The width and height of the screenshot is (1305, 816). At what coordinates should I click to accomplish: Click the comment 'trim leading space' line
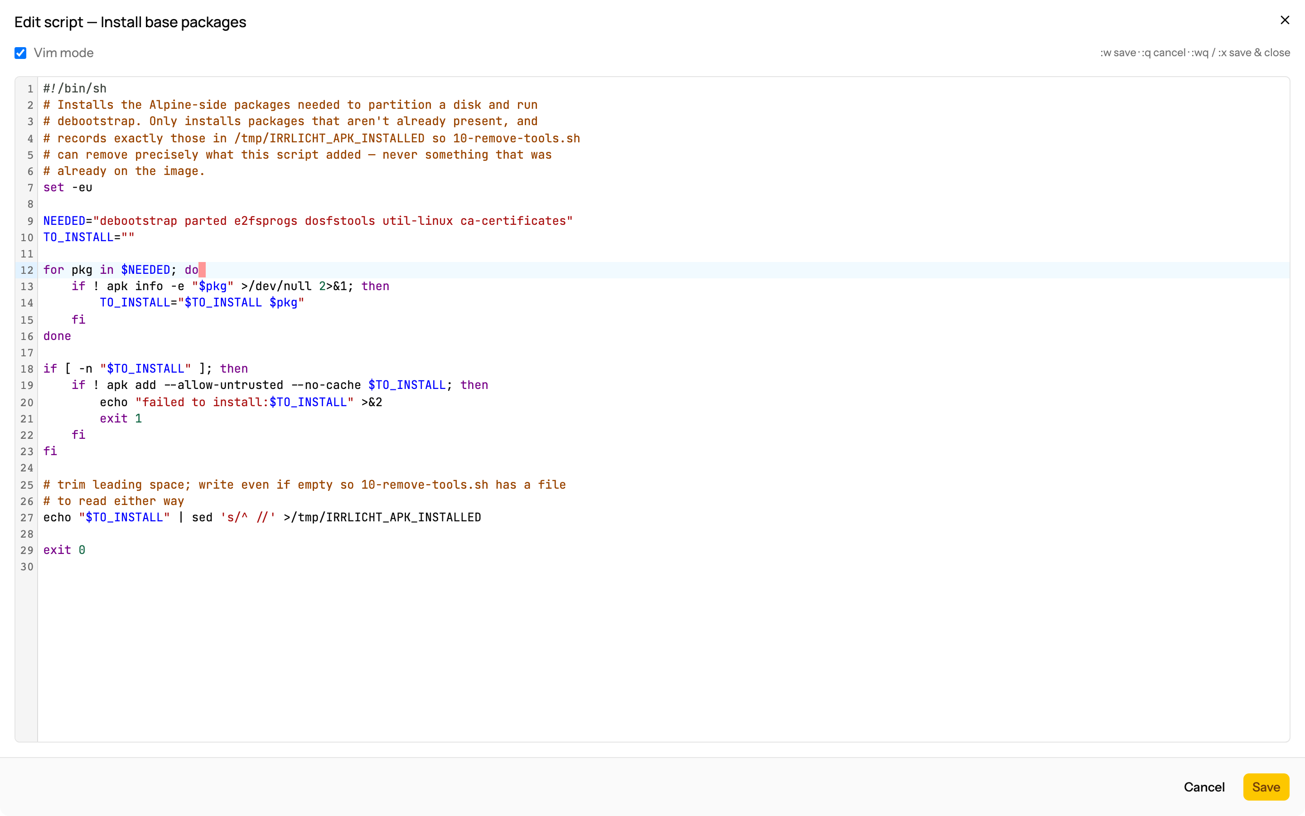point(304,485)
